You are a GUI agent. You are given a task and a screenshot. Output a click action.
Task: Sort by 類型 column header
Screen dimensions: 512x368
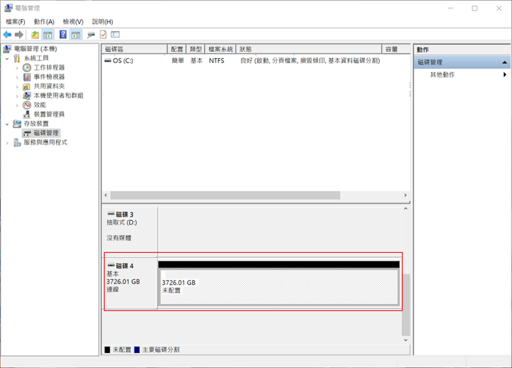[196, 49]
